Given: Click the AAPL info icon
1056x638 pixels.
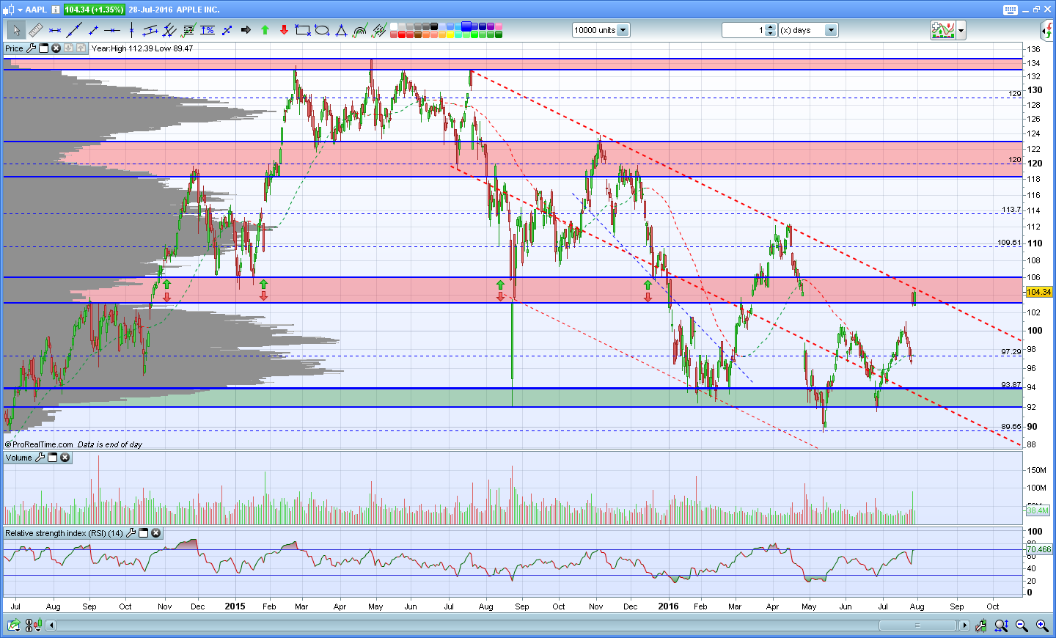Looking at the screenshot, I should click(x=56, y=10).
